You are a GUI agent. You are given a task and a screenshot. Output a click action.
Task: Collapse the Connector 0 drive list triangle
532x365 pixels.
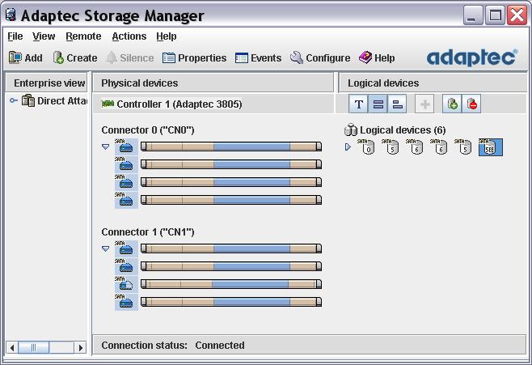pyautogui.click(x=106, y=146)
